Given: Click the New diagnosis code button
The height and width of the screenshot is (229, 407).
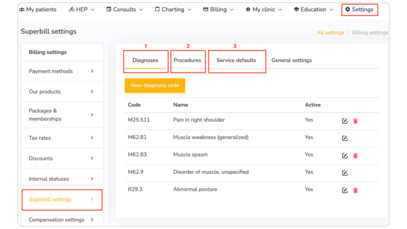Looking at the screenshot, I should pos(155,85).
